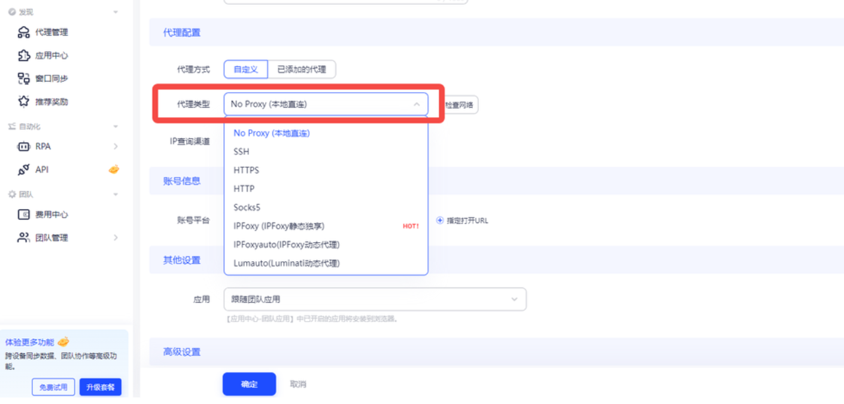Choose Socks5 from proxy type list

[247, 207]
